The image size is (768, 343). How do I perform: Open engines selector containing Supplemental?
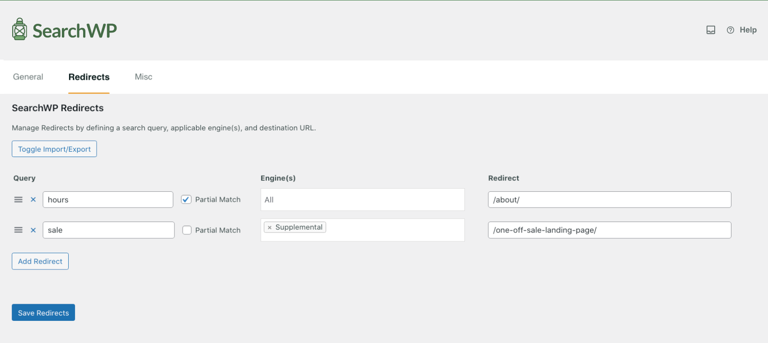pos(362,230)
